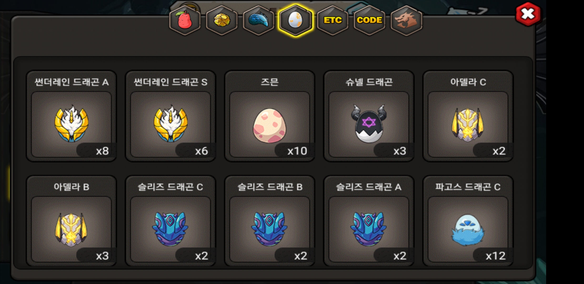Pick the black horned 슈넬 드래곤 egg
The image size is (584, 284).
click(x=369, y=116)
